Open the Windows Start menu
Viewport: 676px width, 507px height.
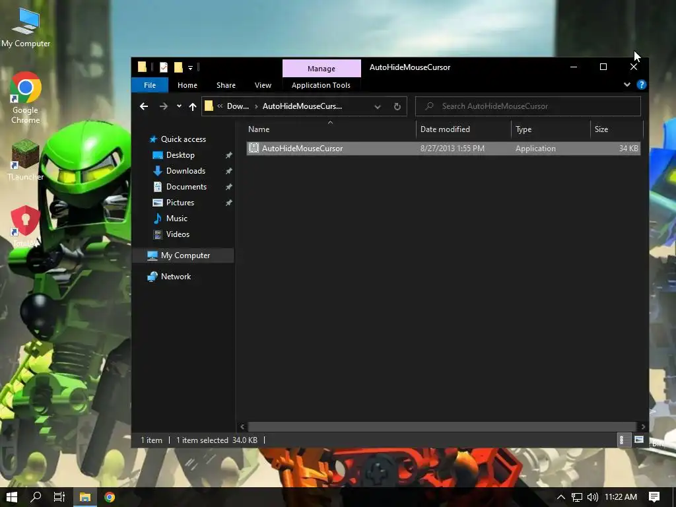[12, 497]
